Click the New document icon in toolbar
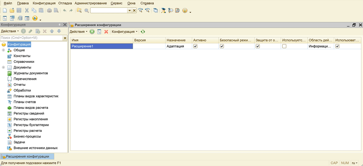The height and width of the screenshot is (166, 363). click(5, 11)
